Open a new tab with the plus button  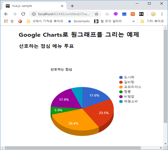[72, 6]
